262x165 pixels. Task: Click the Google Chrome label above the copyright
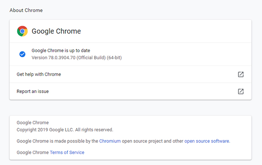(33, 122)
